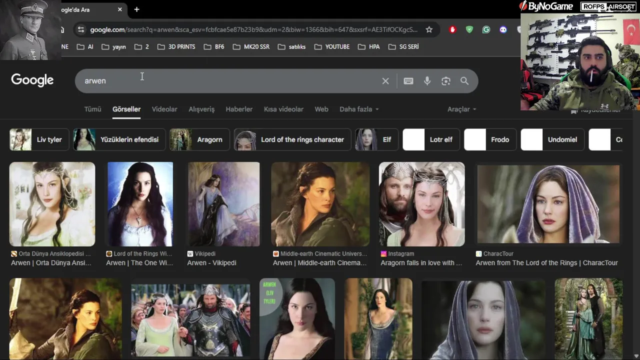This screenshot has height=360, width=640.
Task: Open the yayın bookmarks folder
Action: [x=113, y=46]
